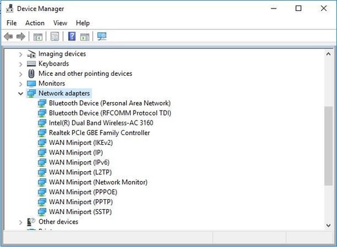Select Intel(R) Dual Band Wireless-AC 3160
Screen dimensions: 337x247
point(101,123)
